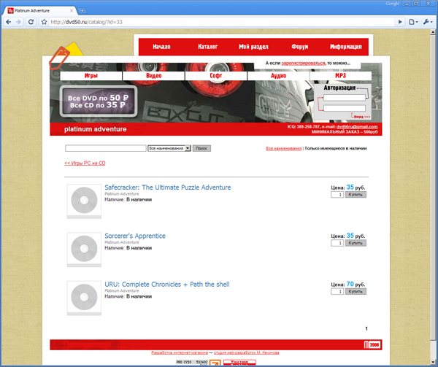Switch to the Аудио category tab
The width and height of the screenshot is (438, 367).
[279, 76]
